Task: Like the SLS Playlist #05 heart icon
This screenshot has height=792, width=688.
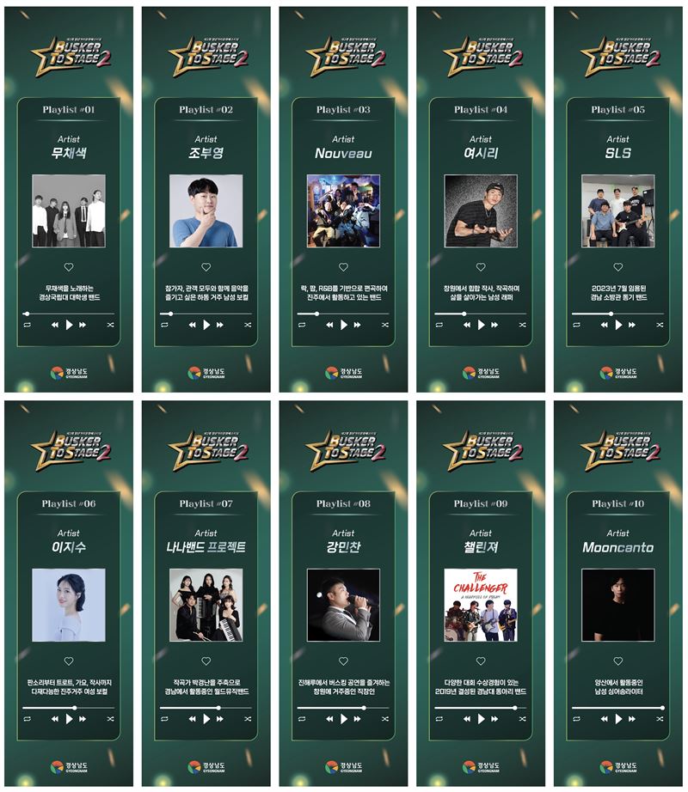Action: pyautogui.click(x=618, y=266)
